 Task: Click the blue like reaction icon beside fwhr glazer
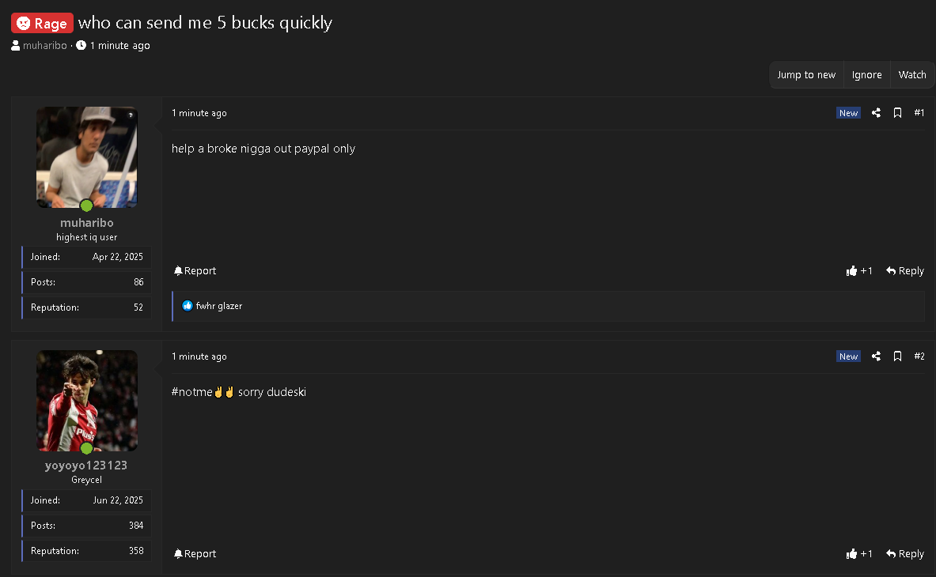(188, 306)
